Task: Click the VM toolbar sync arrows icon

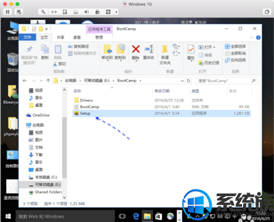Action: (108, 12)
